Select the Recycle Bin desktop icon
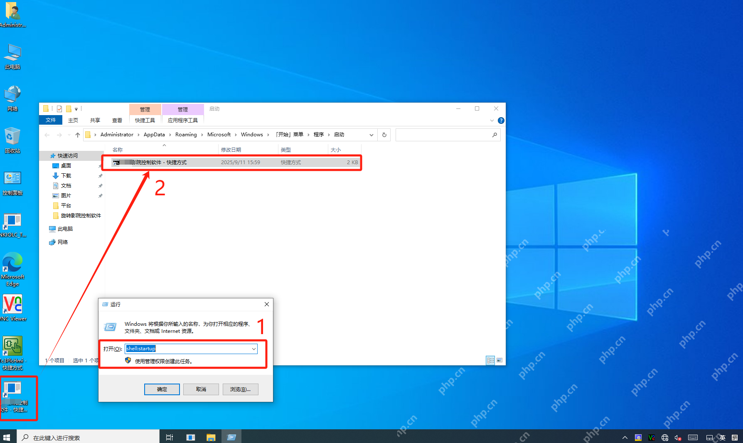 [12, 140]
